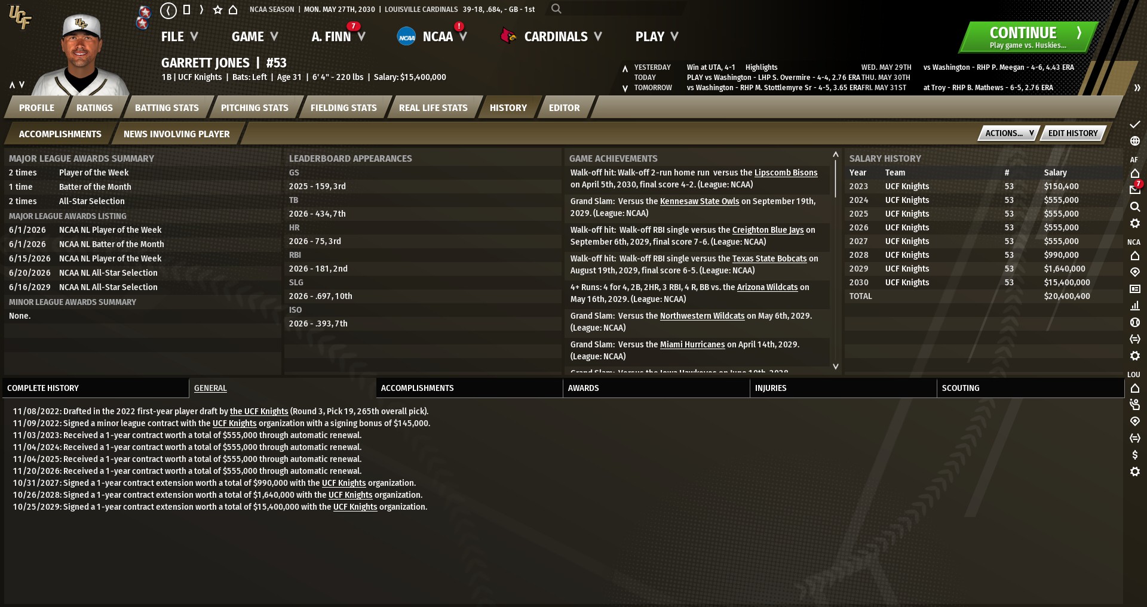Screen dimensions: 1147x607
Task: Click the baseball icon in right sidebar
Action: point(1135,322)
